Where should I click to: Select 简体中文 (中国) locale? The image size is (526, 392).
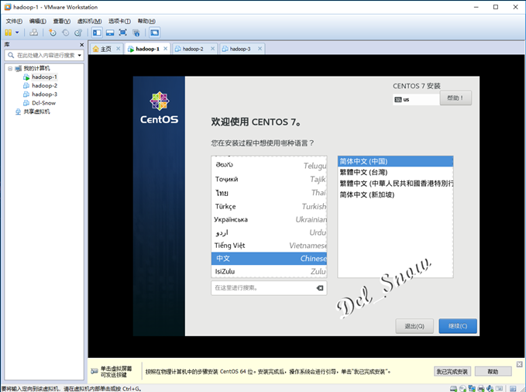(396, 161)
